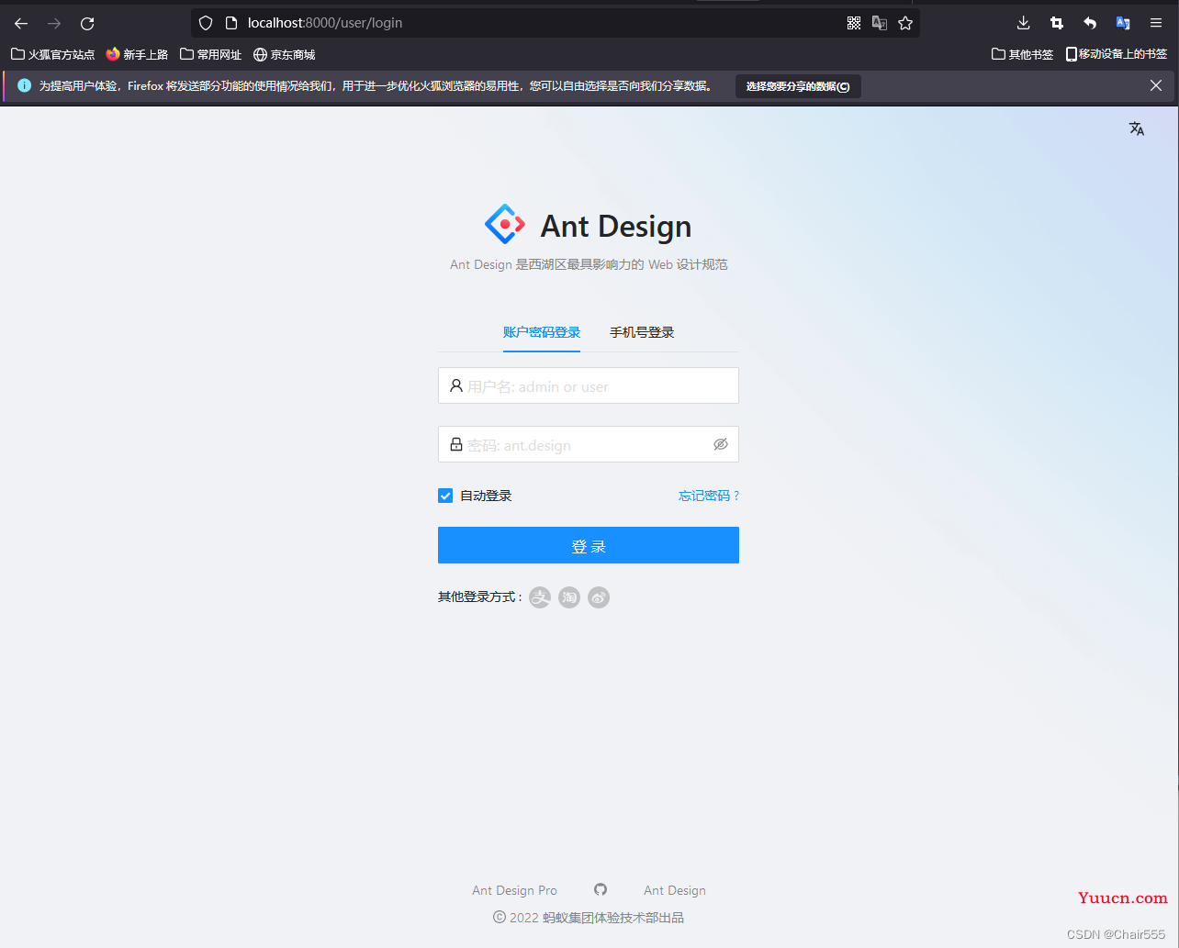Focus the password input field
Screen dimensions: 1179x948
coord(589,444)
